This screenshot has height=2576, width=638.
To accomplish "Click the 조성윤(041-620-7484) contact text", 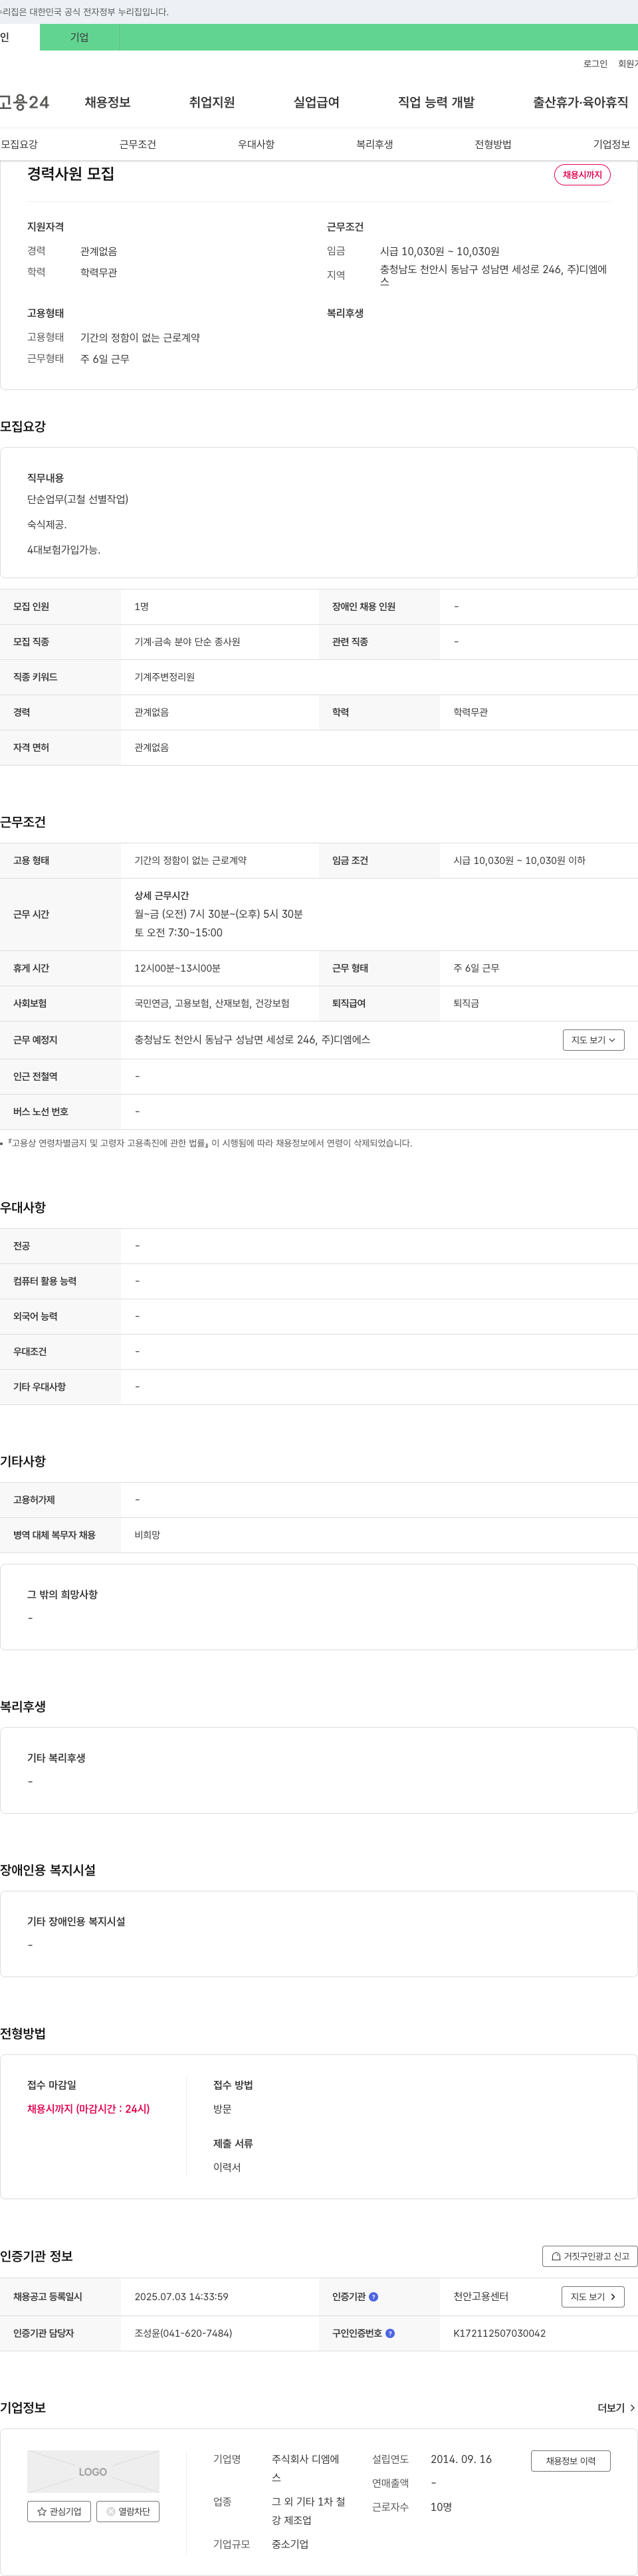I will [x=183, y=2333].
